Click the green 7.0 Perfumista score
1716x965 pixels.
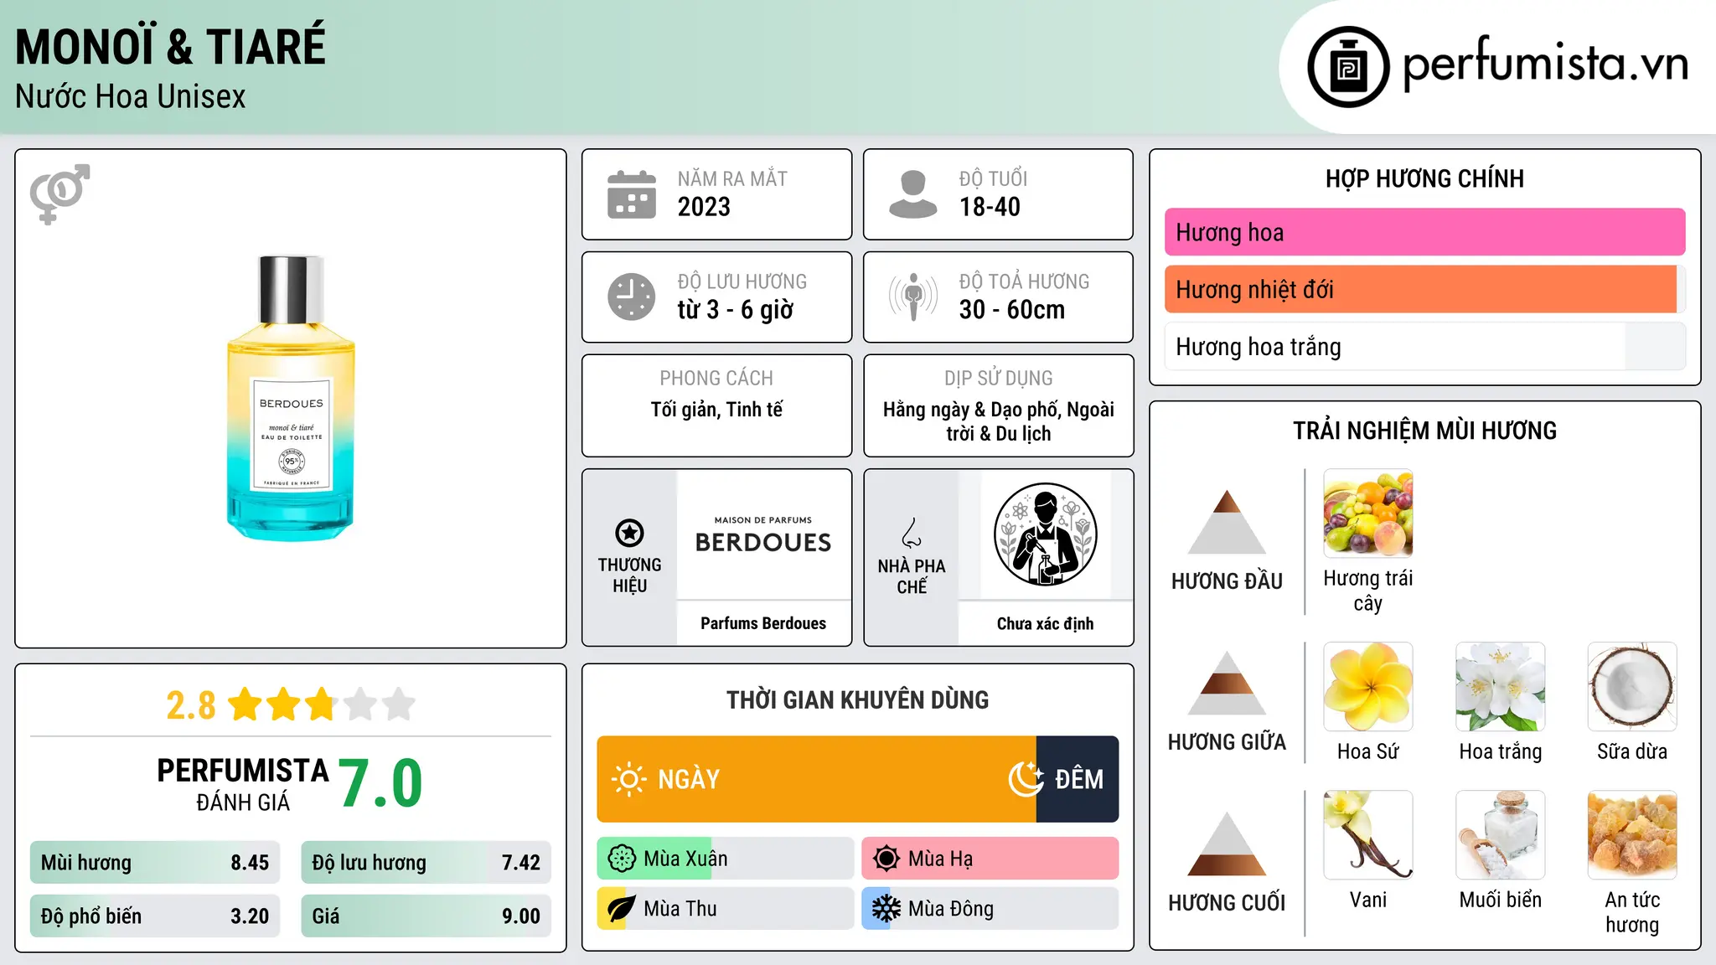[380, 783]
